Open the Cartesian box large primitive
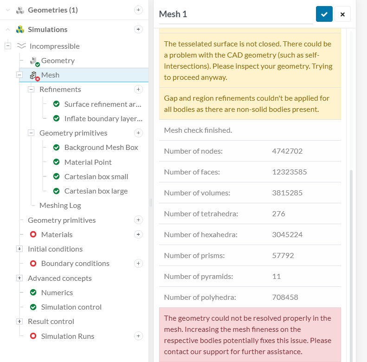This screenshot has height=362, width=367. [x=96, y=191]
